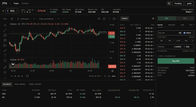
Task: Open chart settings gear icon
Action: [104, 19]
